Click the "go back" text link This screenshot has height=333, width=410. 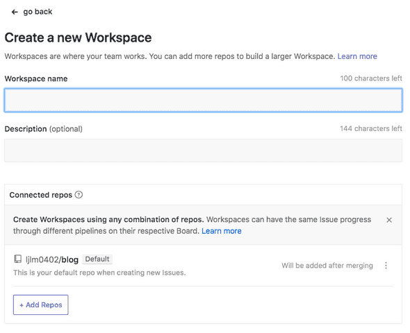[x=38, y=12]
